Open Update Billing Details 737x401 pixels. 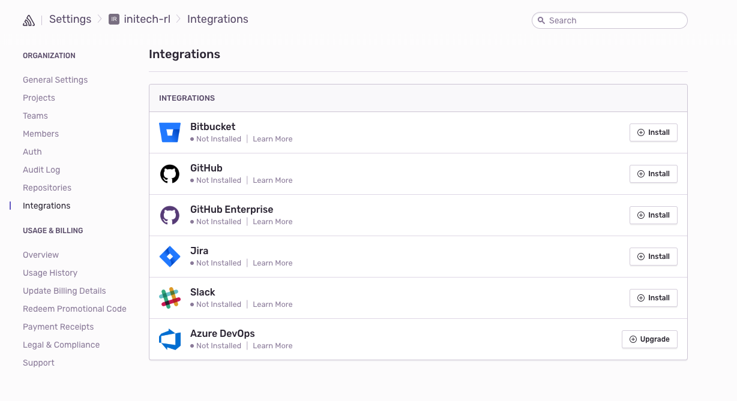pyautogui.click(x=64, y=291)
